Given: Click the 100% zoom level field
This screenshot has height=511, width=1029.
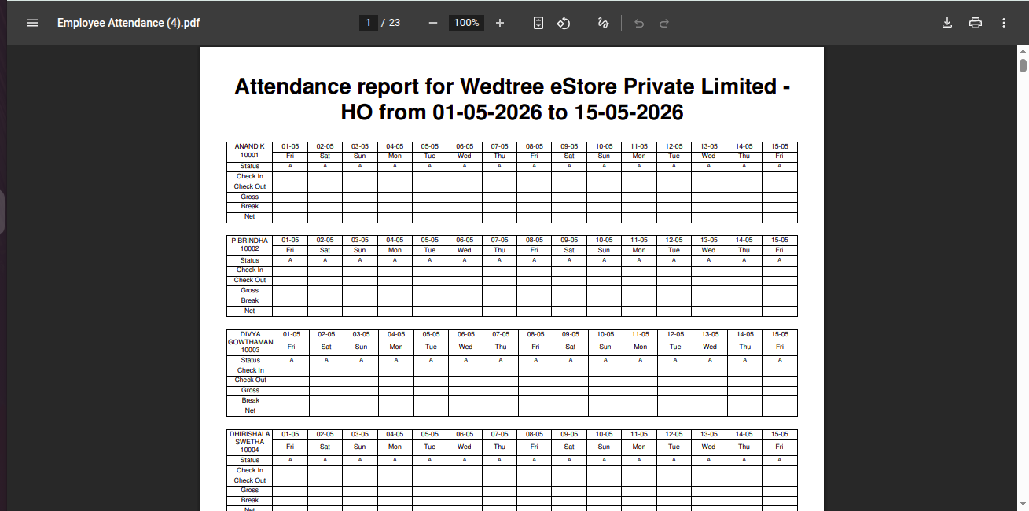Looking at the screenshot, I should (x=466, y=23).
